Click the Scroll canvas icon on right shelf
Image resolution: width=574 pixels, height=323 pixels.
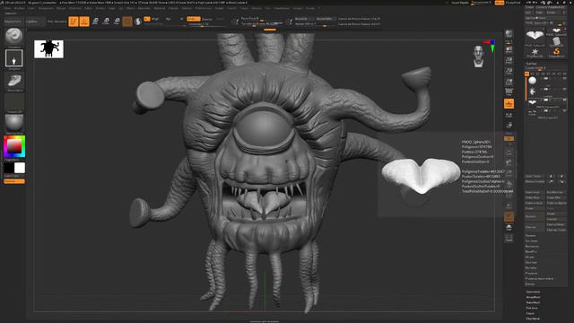[x=509, y=49]
